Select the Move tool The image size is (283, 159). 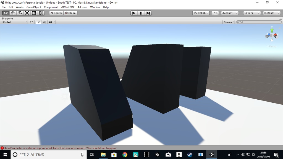pyautogui.click(x=13, y=13)
